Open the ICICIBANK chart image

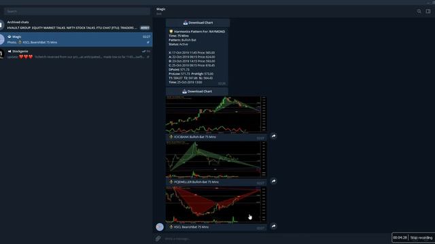pyautogui.click(x=216, y=115)
